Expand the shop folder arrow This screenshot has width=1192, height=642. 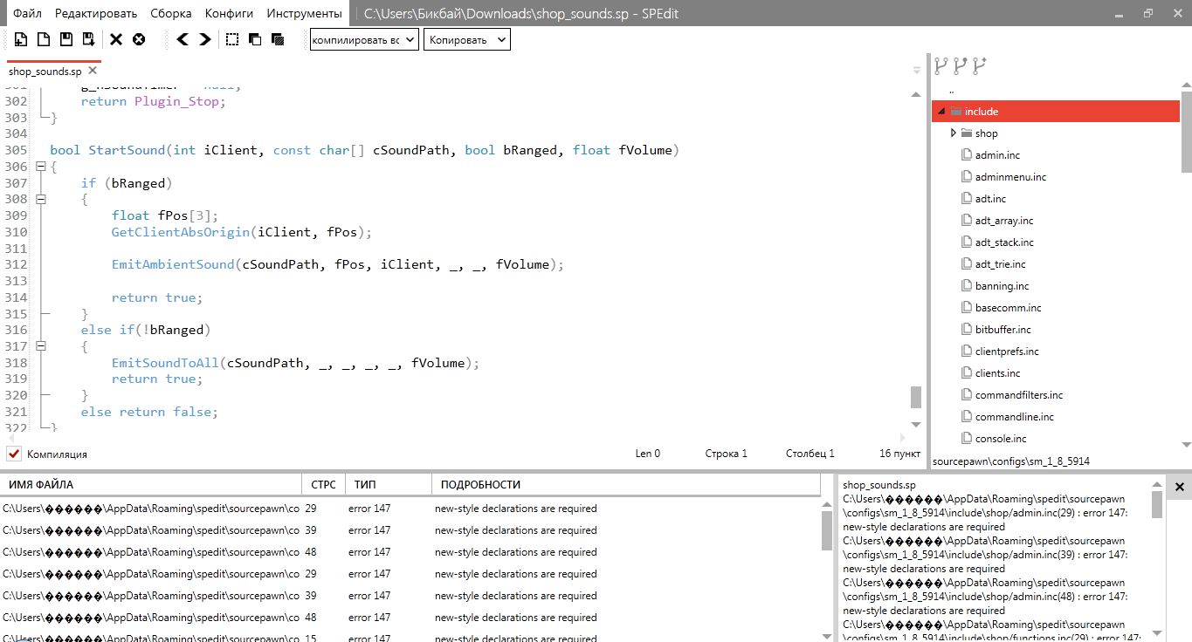tap(954, 133)
